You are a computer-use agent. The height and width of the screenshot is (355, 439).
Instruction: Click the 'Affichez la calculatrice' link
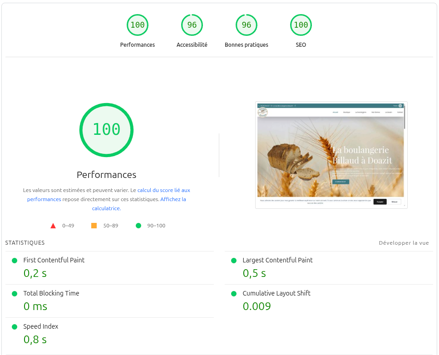pos(173,199)
